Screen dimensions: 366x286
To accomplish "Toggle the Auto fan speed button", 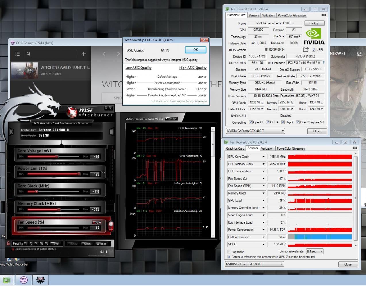I will (97, 222).
